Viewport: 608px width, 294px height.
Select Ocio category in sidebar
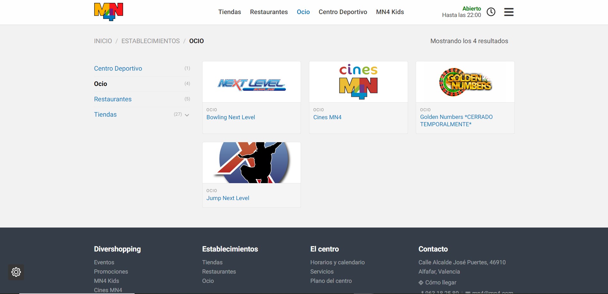tap(101, 84)
